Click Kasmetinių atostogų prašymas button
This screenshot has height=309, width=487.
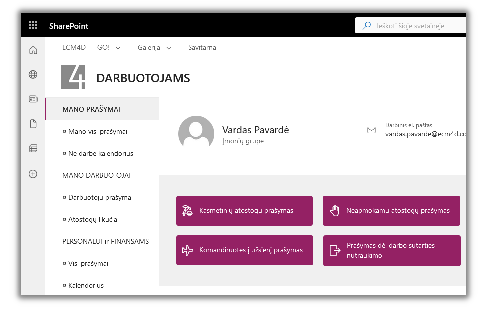[244, 211]
